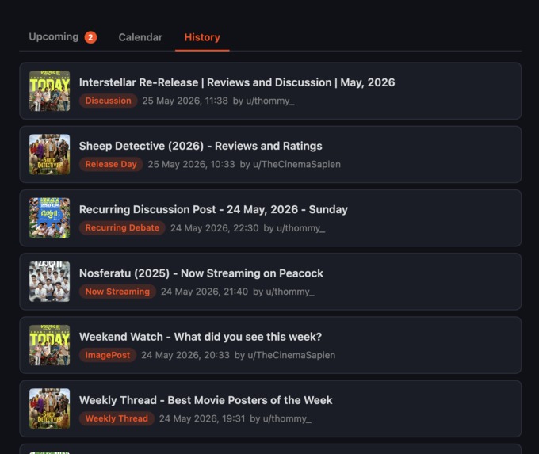
Task: Open 'Interstellar Re-Release | Reviews and Discussion' title
Action: coord(237,82)
